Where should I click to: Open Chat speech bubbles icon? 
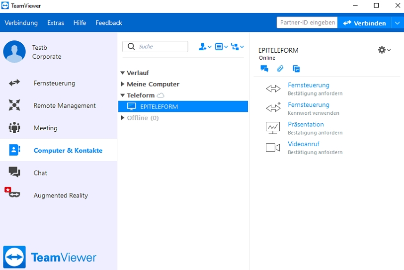tap(14, 172)
